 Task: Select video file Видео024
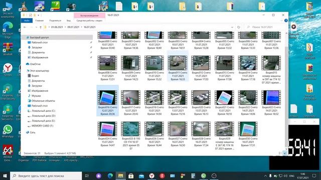click(x=107, y=134)
